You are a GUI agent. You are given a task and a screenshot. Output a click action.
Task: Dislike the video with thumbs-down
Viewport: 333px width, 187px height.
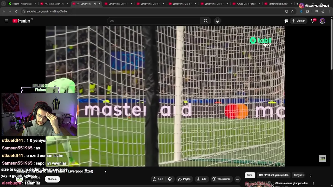[170, 179]
